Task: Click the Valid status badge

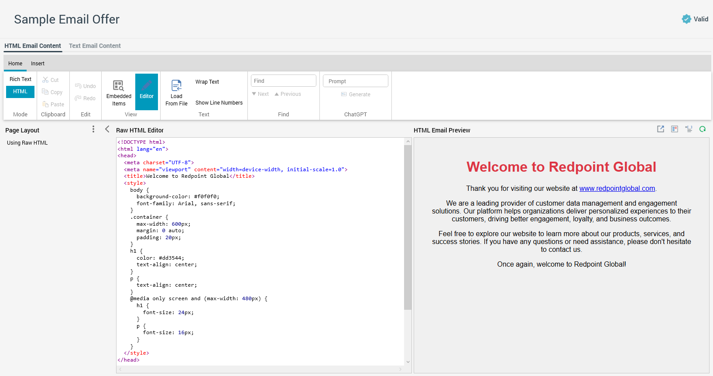Action: pos(695,19)
